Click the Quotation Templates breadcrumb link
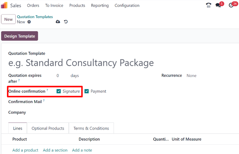This screenshot has width=239, height=154. pos(35,17)
